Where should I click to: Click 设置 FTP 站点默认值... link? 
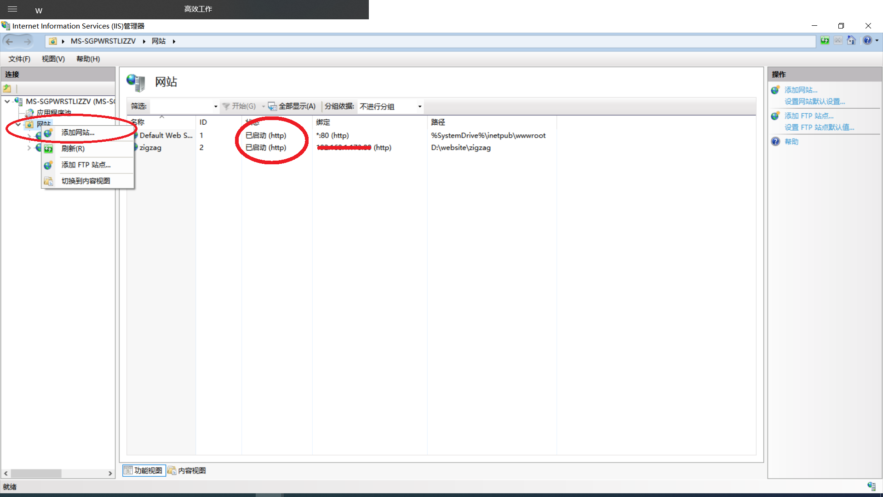pos(819,127)
